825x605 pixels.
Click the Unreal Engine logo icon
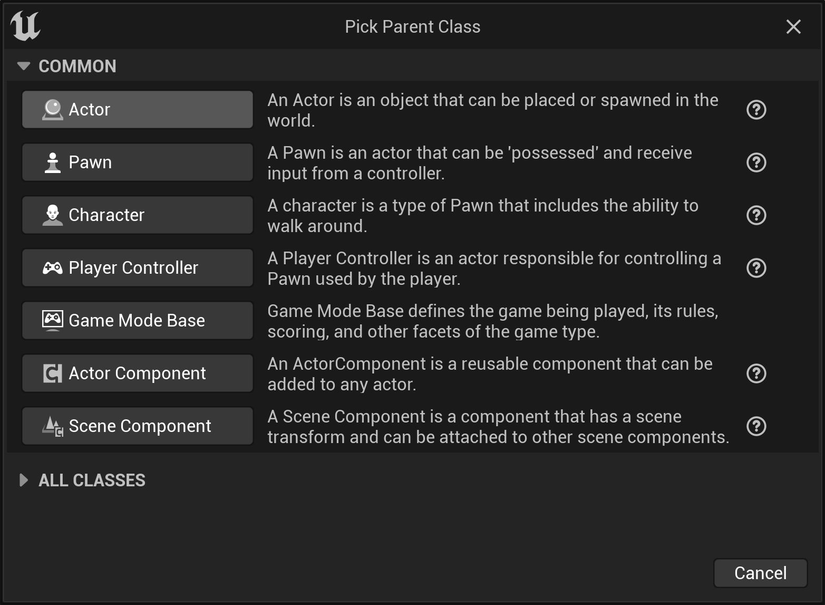click(x=25, y=26)
